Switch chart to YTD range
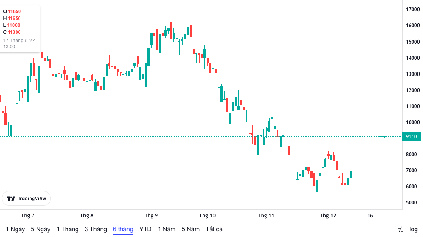The image size is (423, 237). click(145, 229)
